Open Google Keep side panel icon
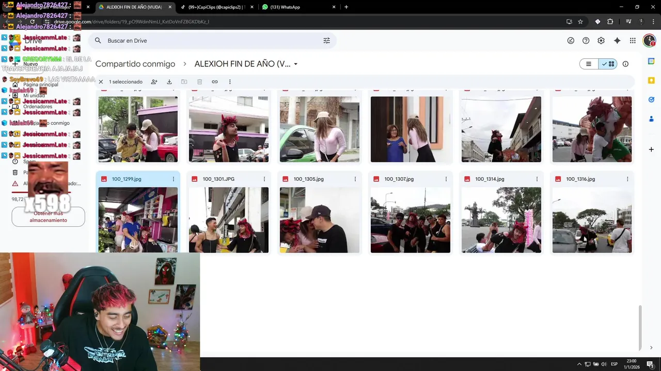Image resolution: width=661 pixels, height=371 pixels. pyautogui.click(x=651, y=80)
